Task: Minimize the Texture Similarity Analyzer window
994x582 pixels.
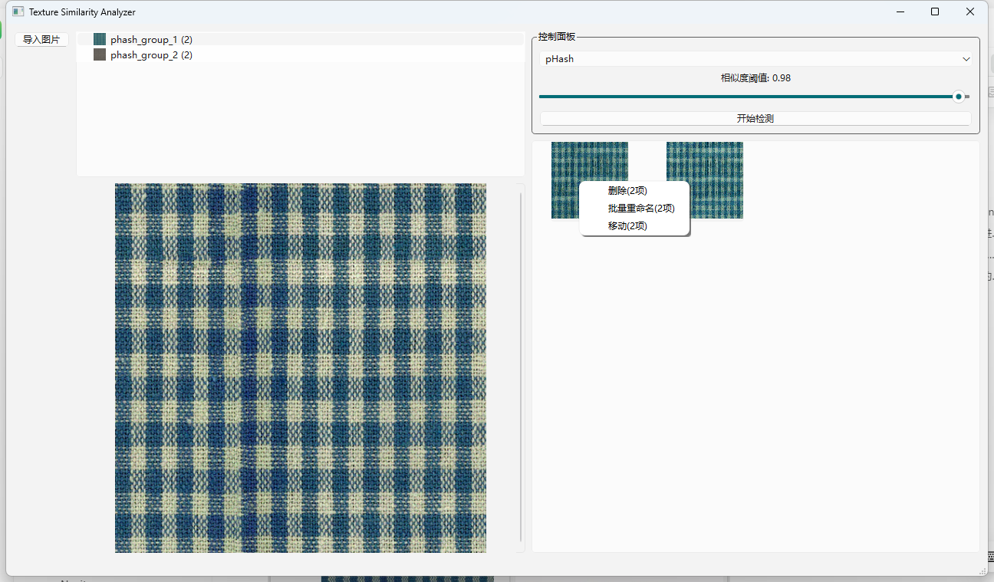Action: coord(900,12)
